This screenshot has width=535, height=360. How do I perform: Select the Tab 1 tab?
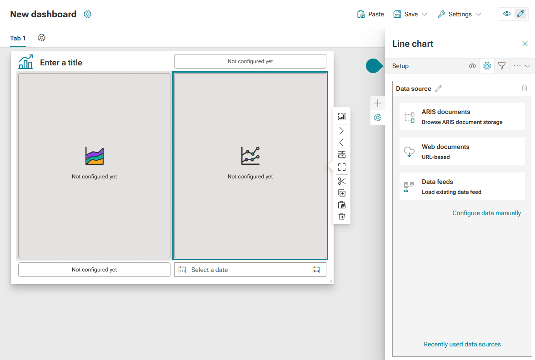[18, 38]
